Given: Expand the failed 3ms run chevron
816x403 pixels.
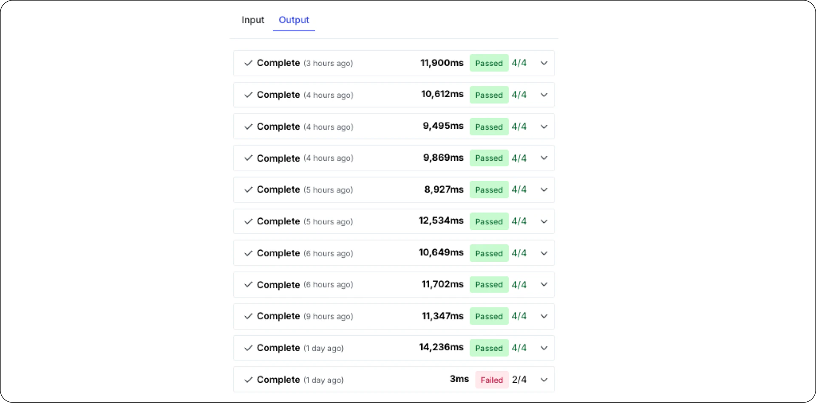Looking at the screenshot, I should pos(544,380).
